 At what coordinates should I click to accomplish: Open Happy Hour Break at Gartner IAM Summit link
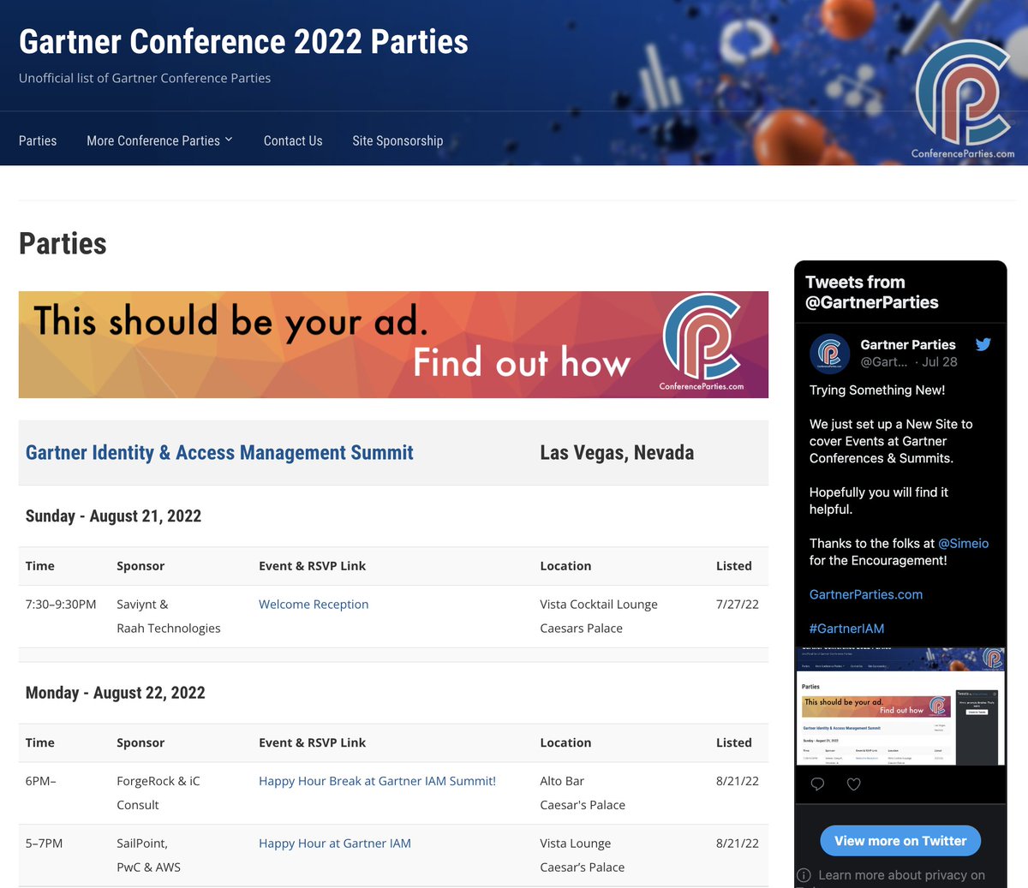coord(377,781)
